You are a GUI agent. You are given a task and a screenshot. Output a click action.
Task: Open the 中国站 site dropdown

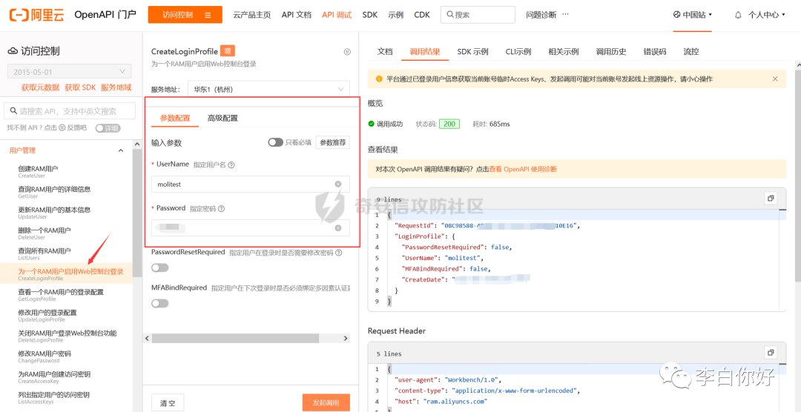click(693, 15)
